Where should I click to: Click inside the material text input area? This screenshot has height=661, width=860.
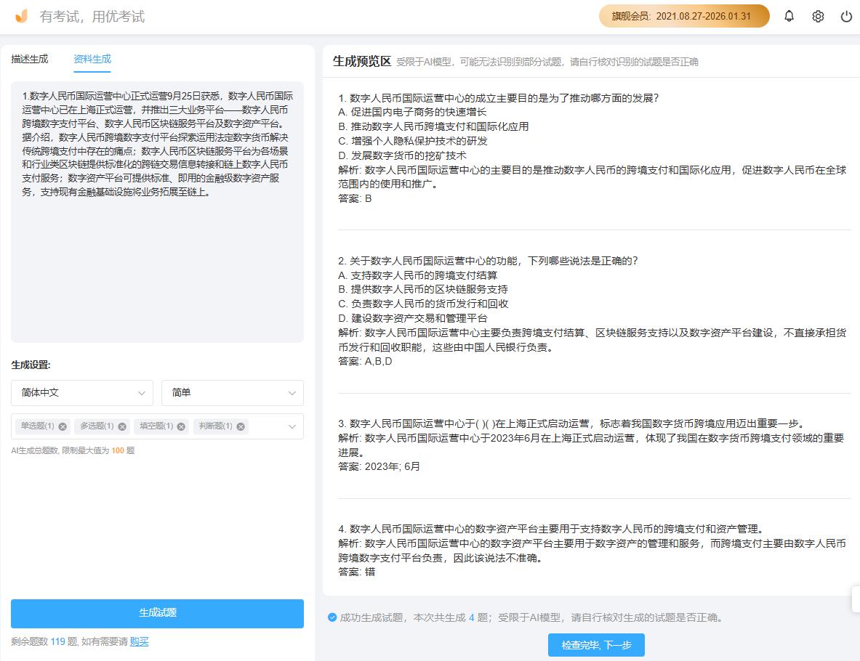click(157, 211)
